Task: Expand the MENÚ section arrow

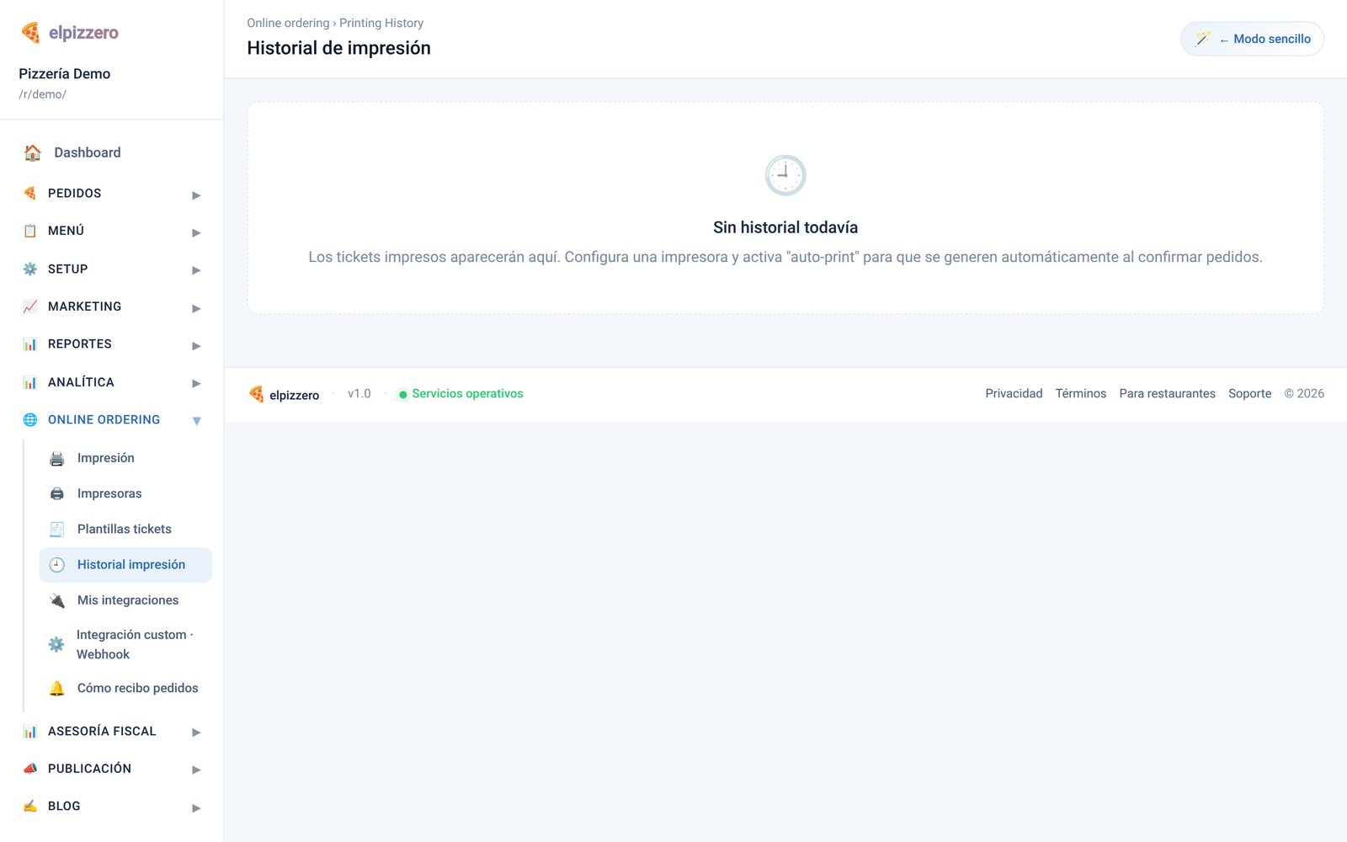Action: pyautogui.click(x=196, y=232)
